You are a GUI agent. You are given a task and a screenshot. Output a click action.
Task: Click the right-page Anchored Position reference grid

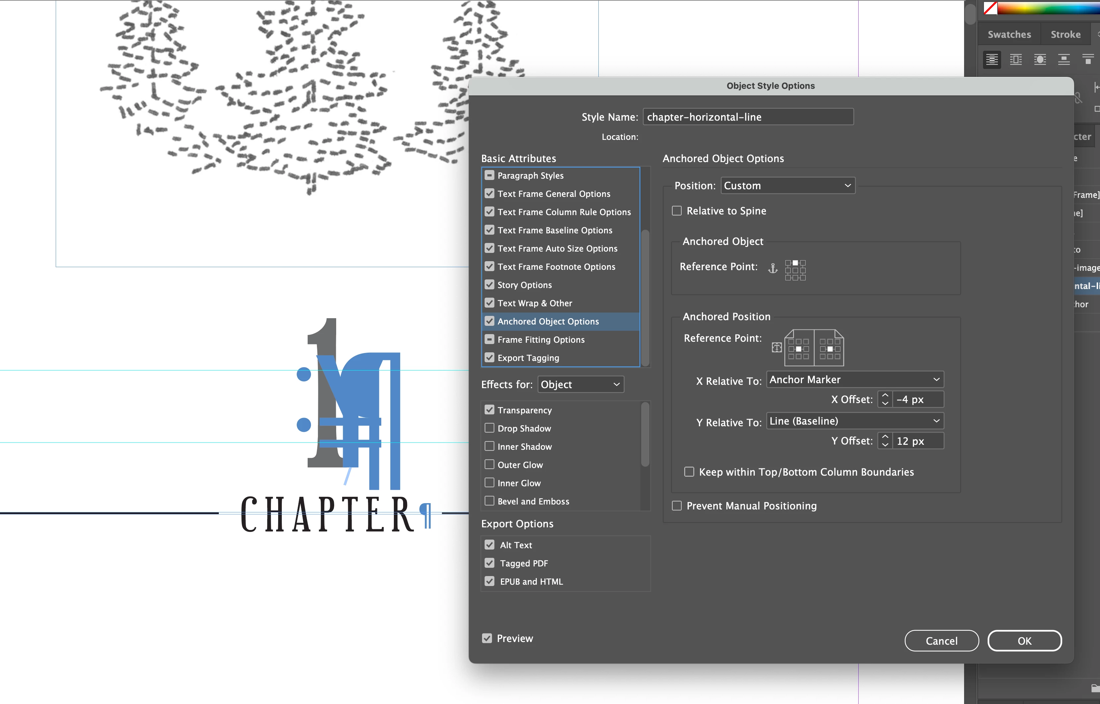(829, 349)
